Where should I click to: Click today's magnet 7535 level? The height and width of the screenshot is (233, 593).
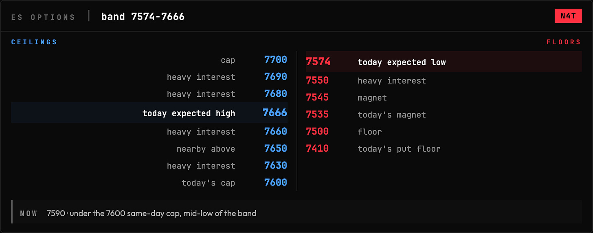click(444, 115)
